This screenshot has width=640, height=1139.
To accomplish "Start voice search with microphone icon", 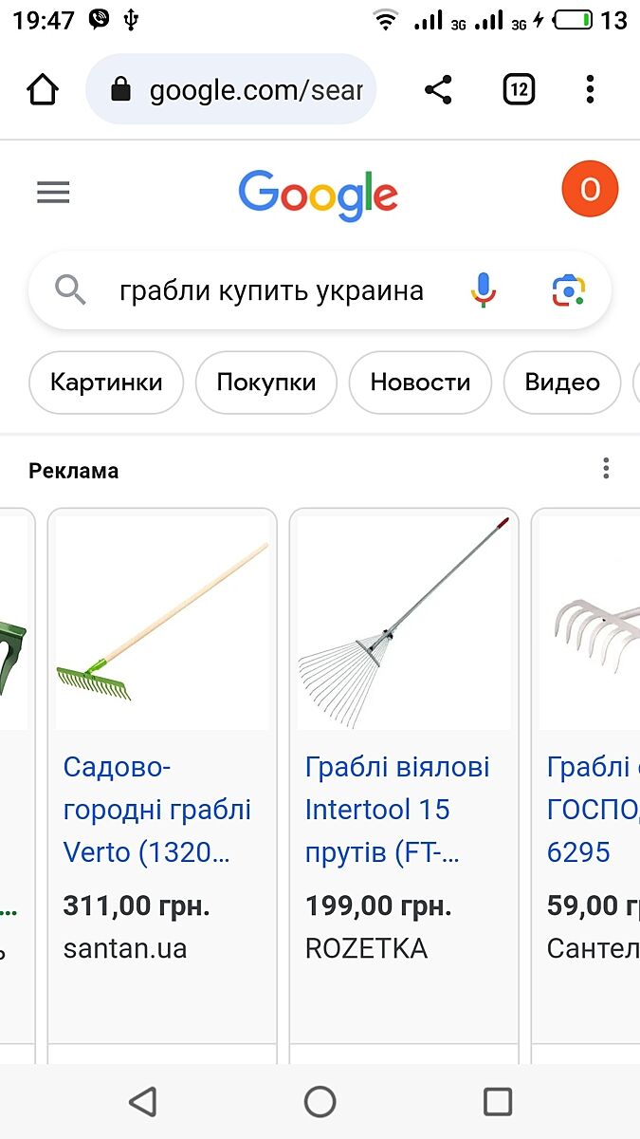I will (484, 289).
